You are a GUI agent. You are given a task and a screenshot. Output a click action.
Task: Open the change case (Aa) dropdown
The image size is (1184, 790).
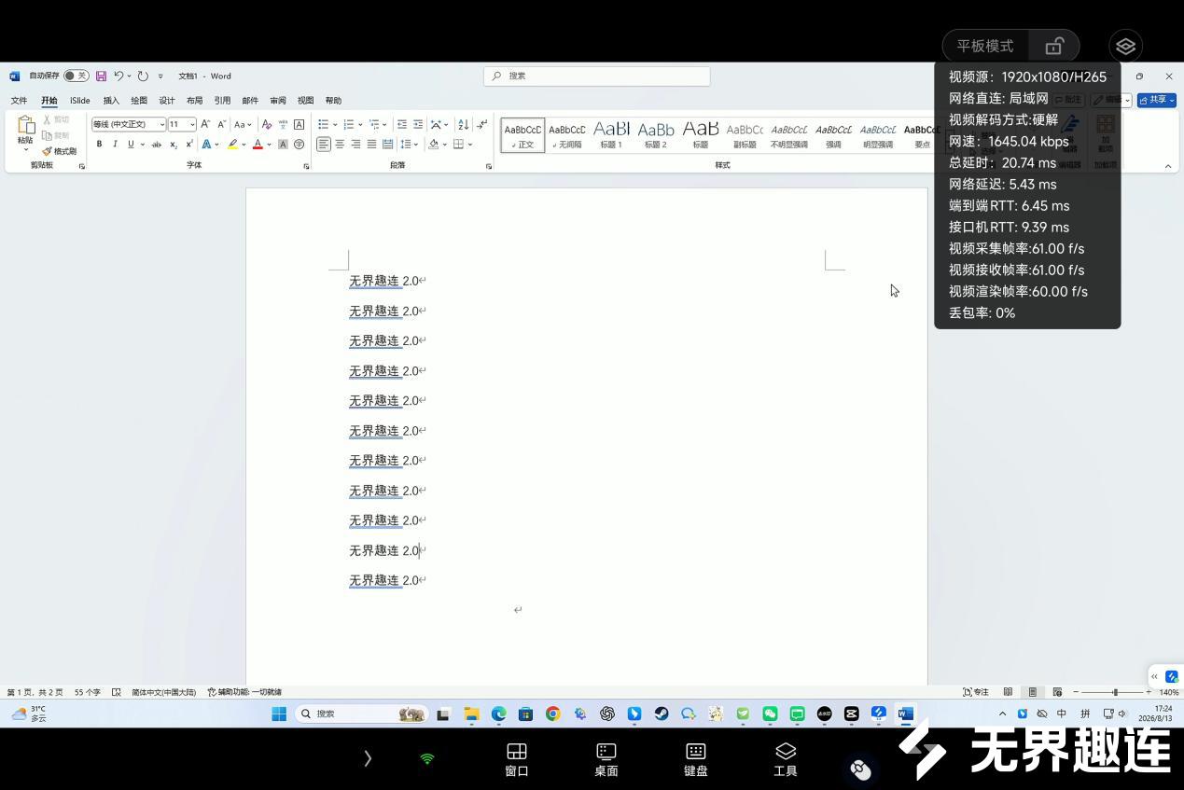click(243, 124)
